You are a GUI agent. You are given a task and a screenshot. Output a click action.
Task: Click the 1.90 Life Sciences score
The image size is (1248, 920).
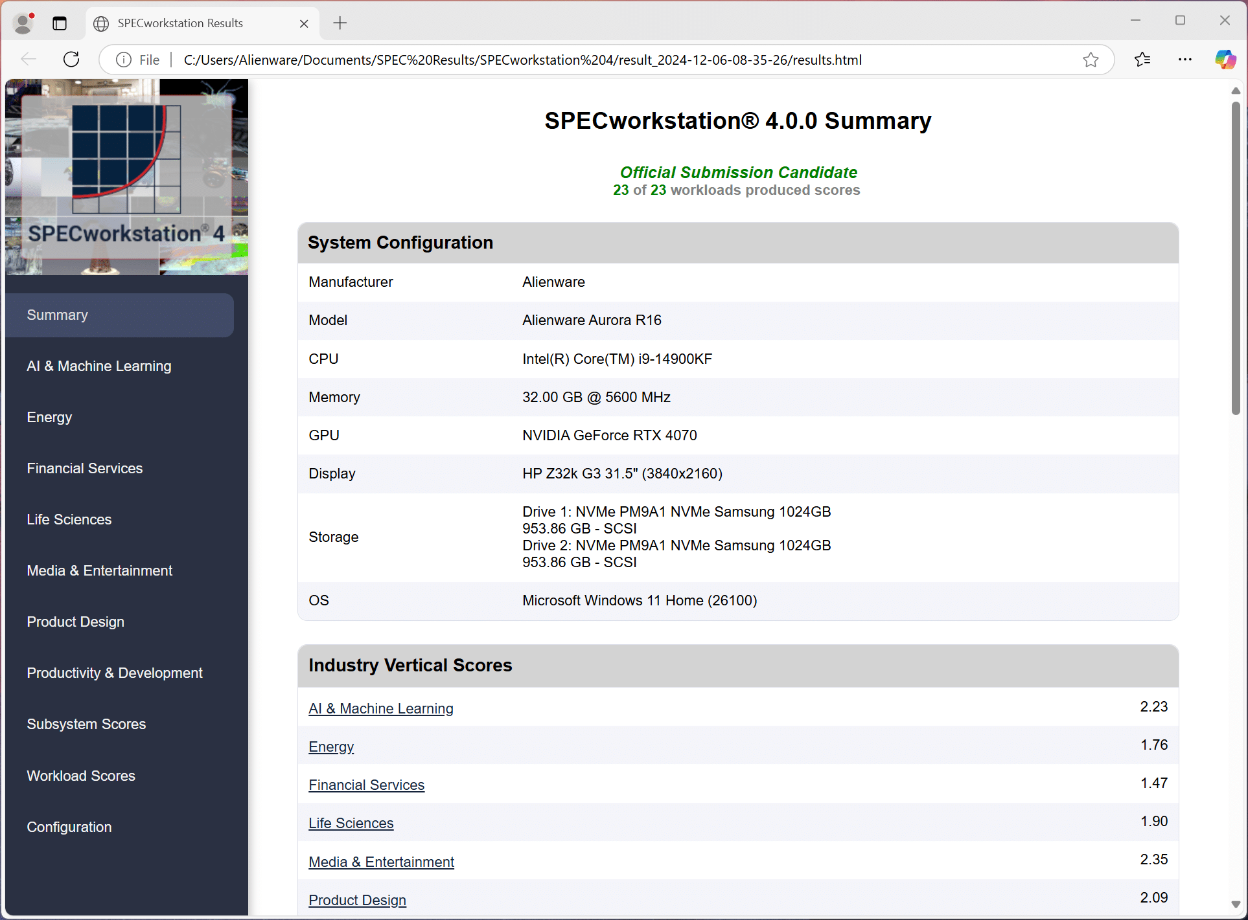[1154, 821]
